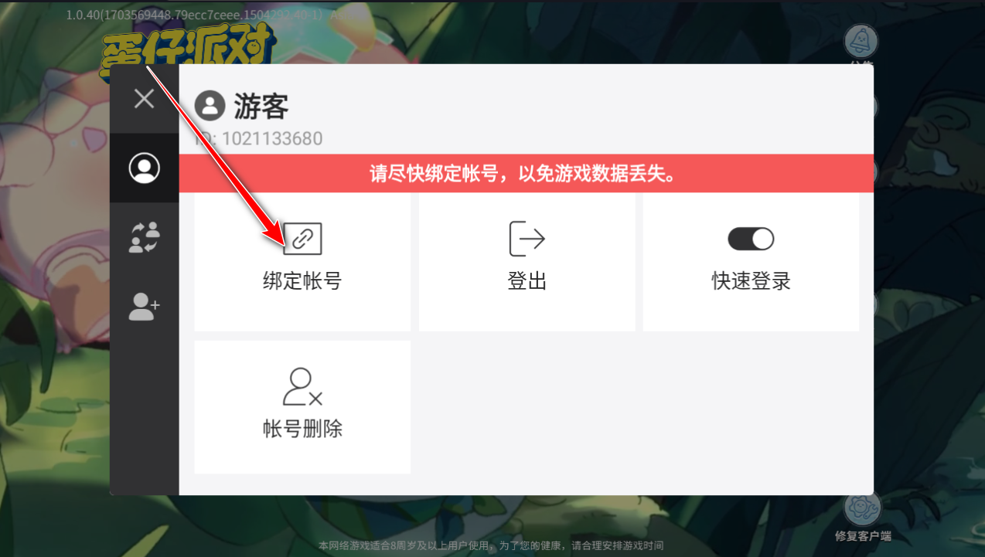Click the logout arrow icon

[527, 239]
